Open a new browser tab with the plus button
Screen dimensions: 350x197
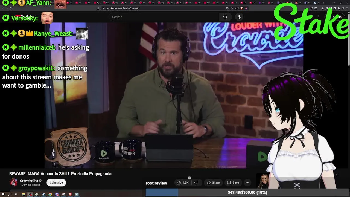pos(323,3)
